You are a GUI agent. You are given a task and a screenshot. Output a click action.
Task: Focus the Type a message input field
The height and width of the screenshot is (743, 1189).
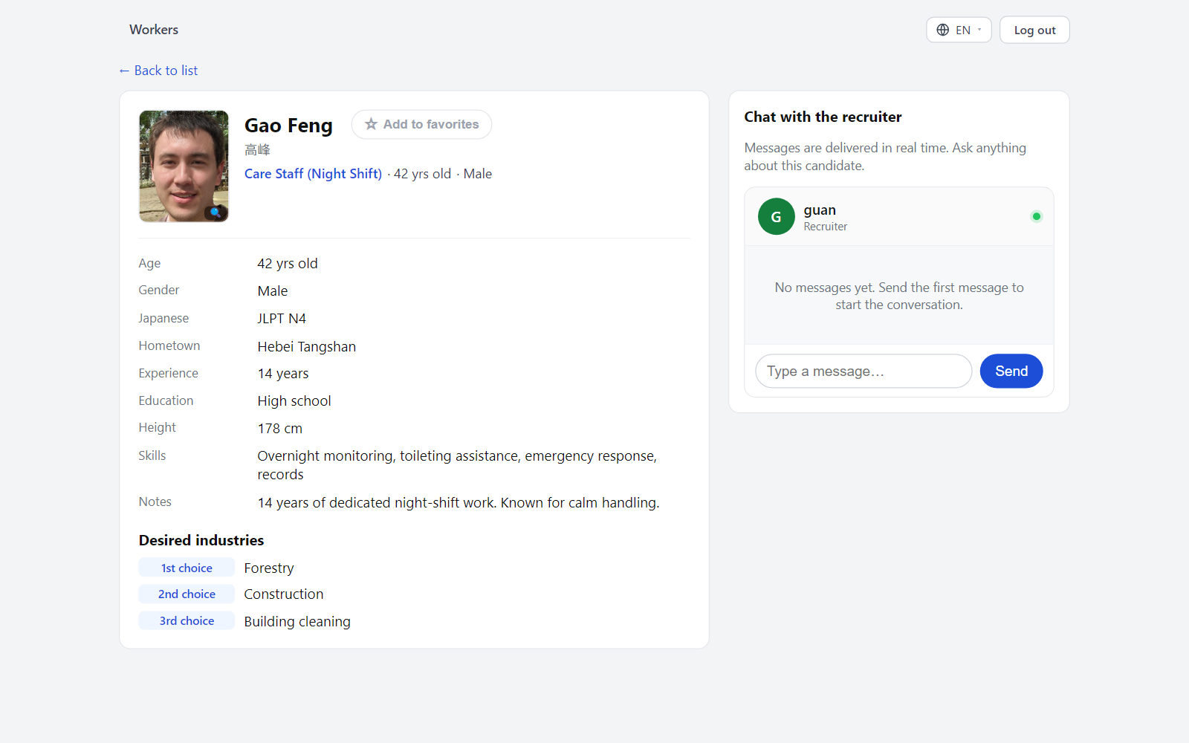tap(864, 371)
